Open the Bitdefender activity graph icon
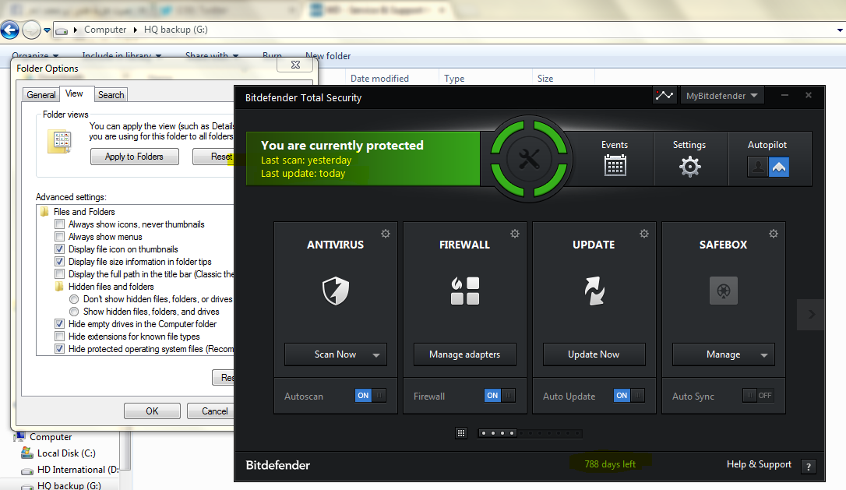846x490 pixels. tap(664, 96)
